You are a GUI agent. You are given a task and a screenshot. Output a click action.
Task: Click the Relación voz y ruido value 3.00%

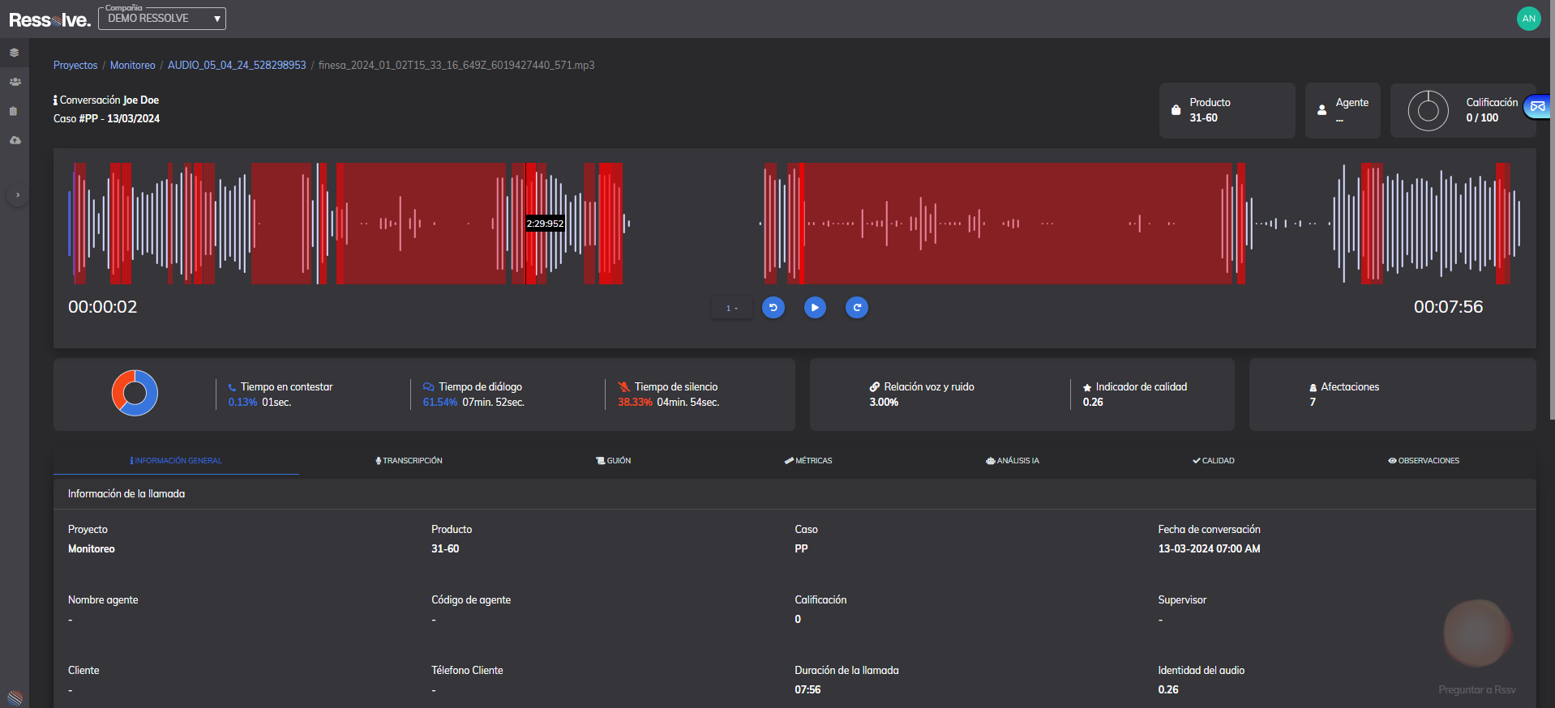click(x=884, y=403)
